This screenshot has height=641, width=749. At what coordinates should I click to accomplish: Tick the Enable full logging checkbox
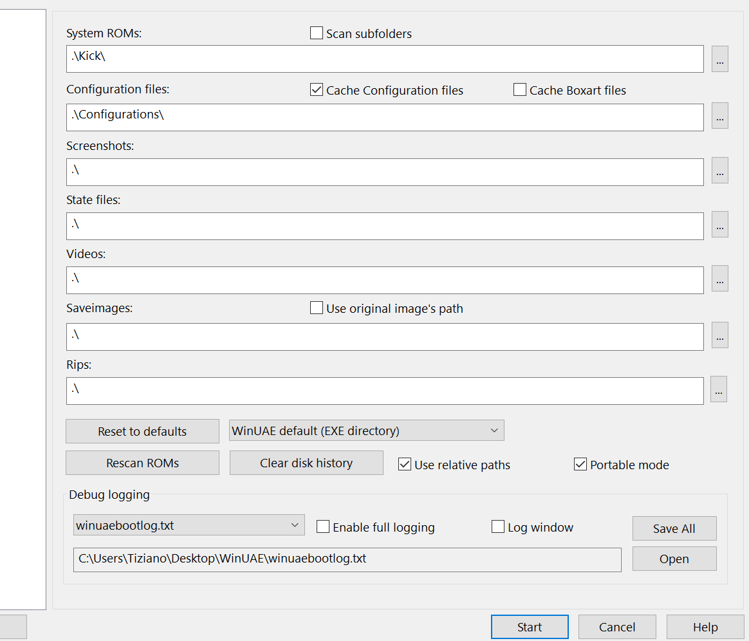(323, 527)
